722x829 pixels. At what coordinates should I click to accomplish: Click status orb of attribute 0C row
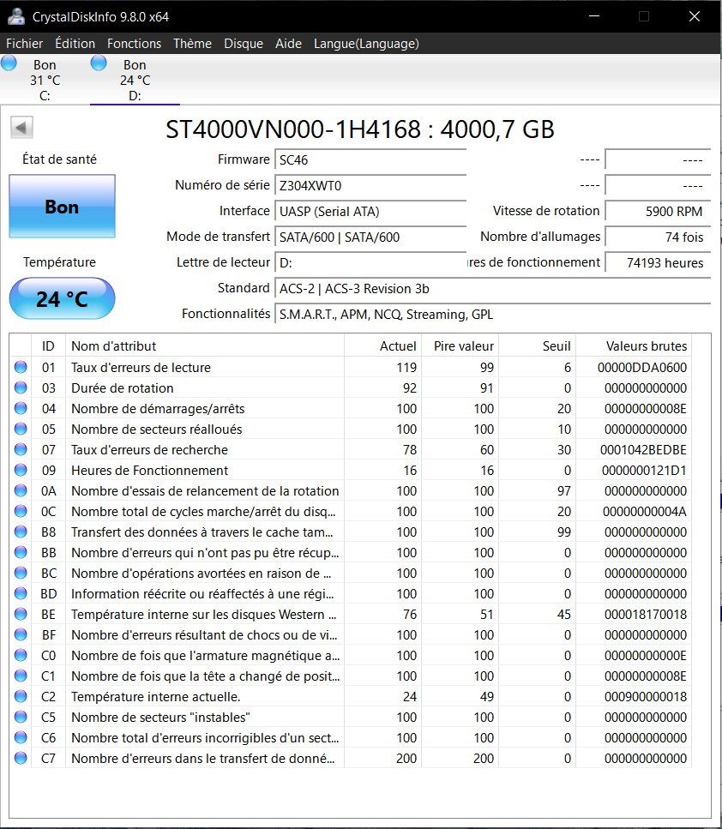pos(21,511)
